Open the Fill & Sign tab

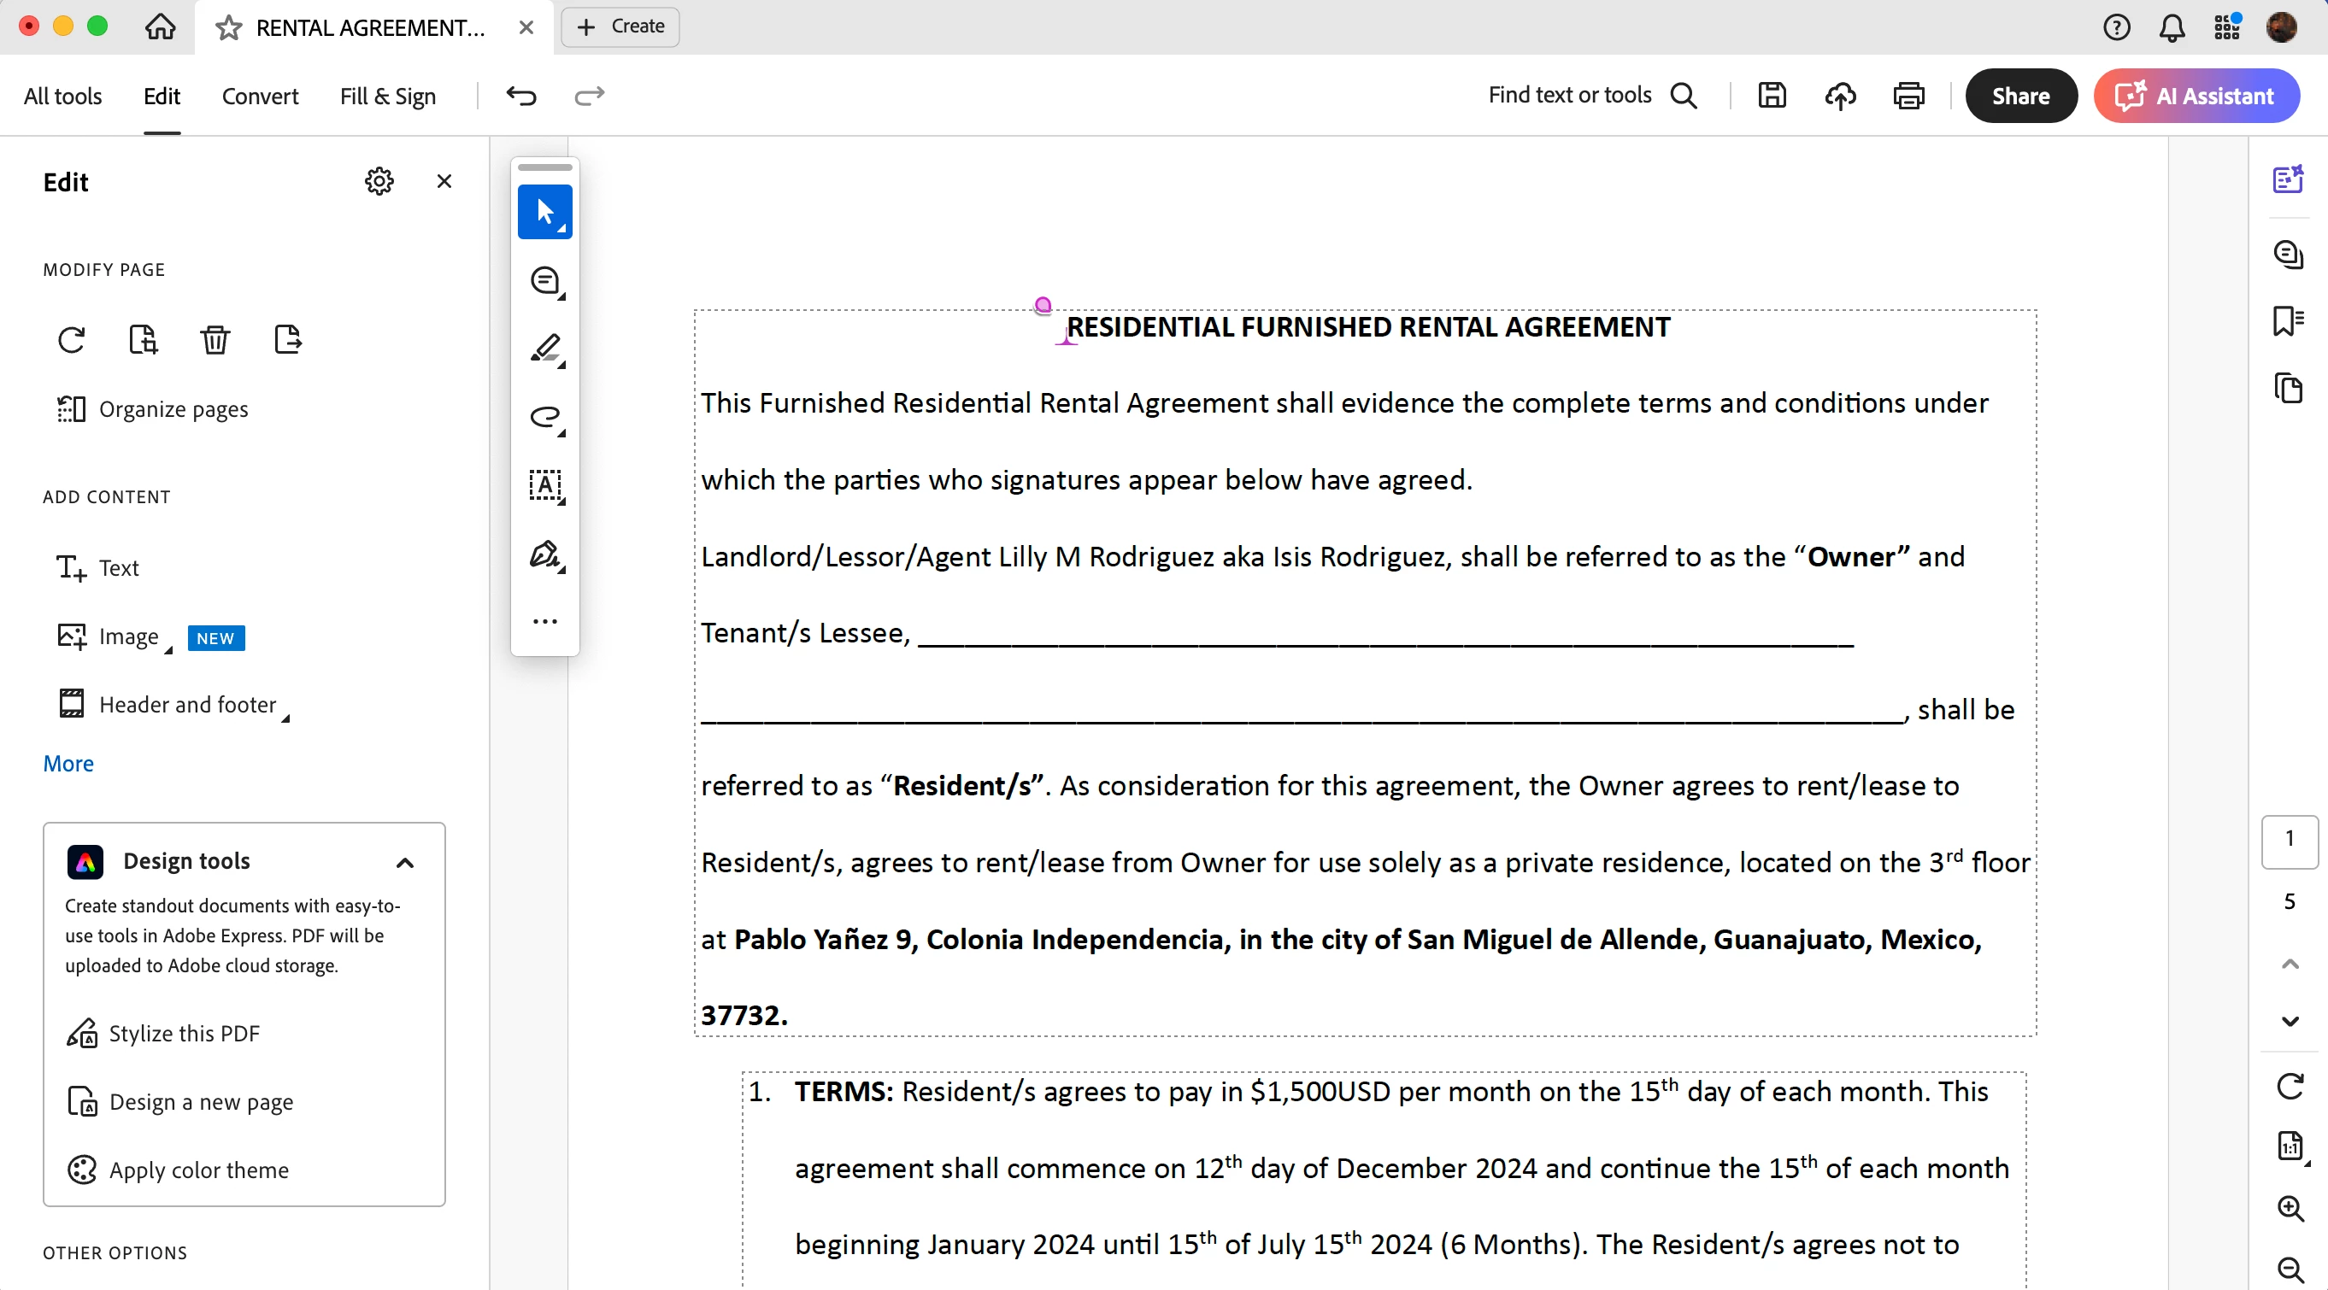[388, 96]
